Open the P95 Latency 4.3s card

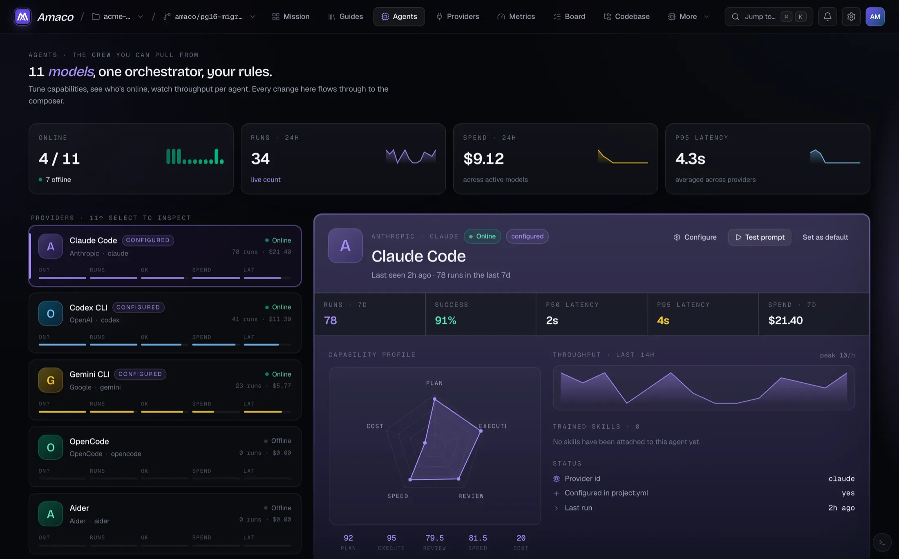pyautogui.click(x=767, y=159)
